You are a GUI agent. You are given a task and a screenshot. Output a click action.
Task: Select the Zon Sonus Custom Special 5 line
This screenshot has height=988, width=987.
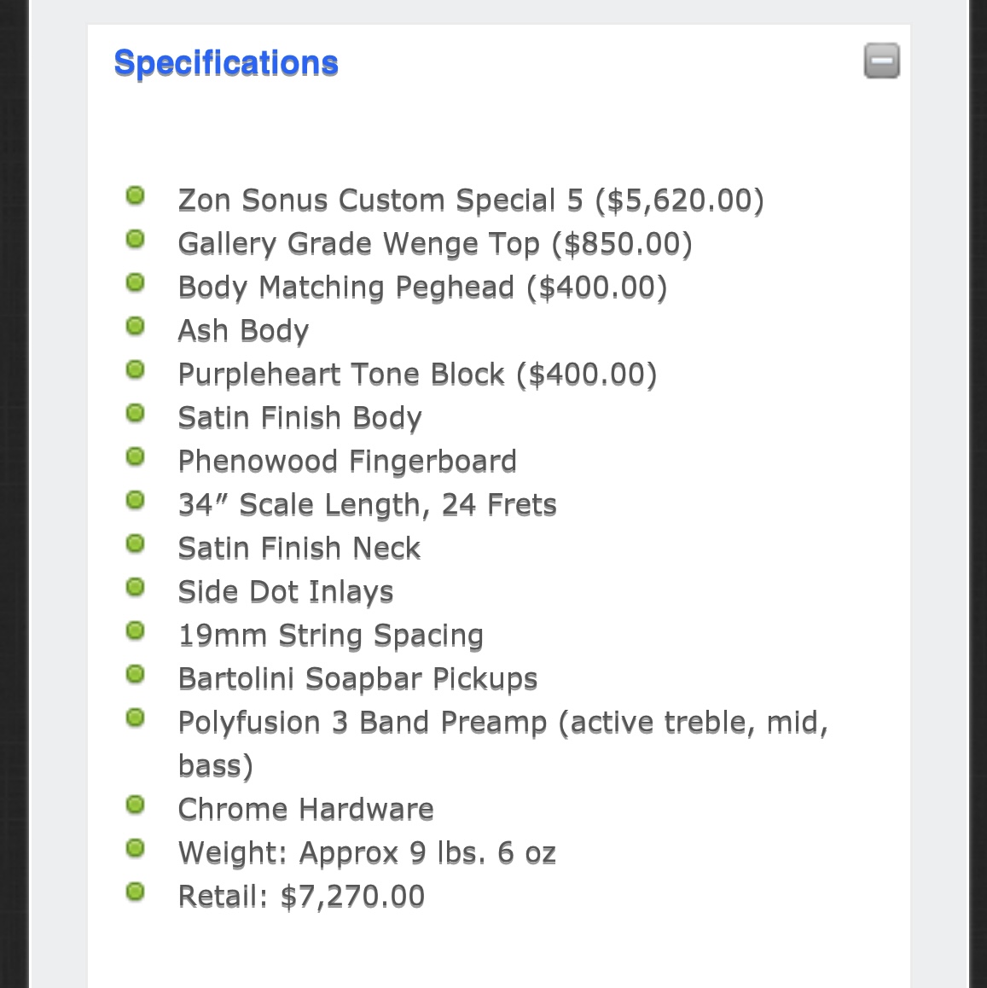(471, 201)
